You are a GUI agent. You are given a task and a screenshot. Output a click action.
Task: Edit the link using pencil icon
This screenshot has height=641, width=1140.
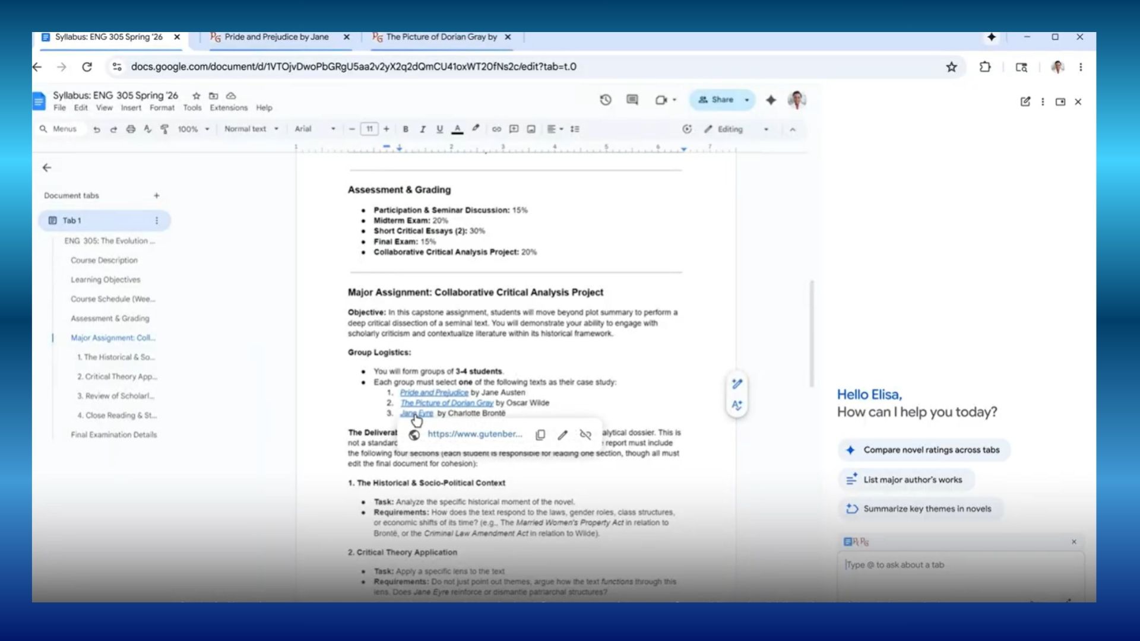562,434
